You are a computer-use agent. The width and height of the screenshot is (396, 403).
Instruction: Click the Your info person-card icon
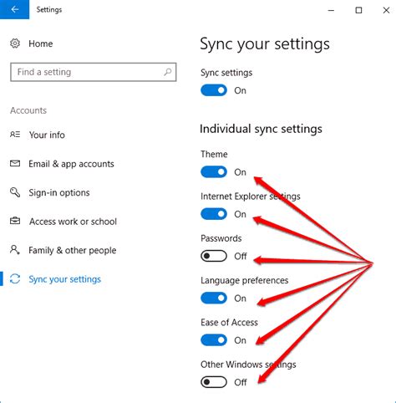pyautogui.click(x=15, y=135)
